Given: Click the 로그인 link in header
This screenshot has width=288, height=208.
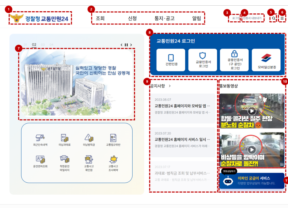Looking at the screenshot, I should coord(236,18).
